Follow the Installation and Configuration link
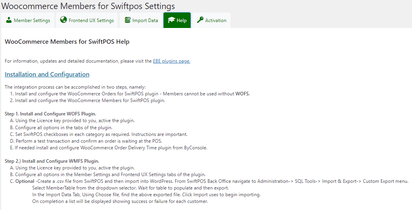This screenshot has width=412, height=210. (47, 74)
